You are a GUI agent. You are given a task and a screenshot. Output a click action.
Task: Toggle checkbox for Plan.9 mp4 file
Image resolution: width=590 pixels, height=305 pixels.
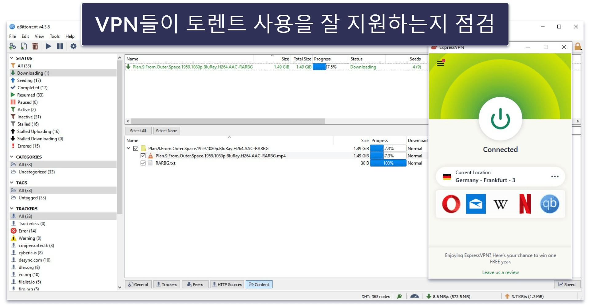click(x=143, y=156)
